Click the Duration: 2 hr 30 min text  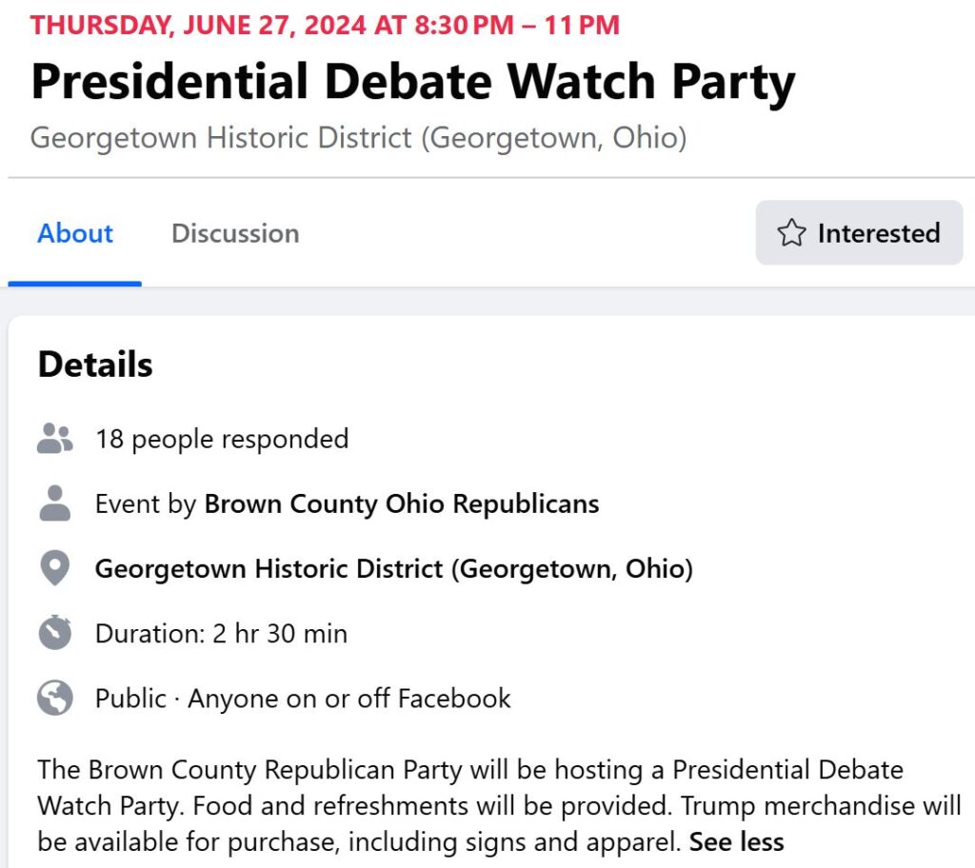click(x=221, y=634)
